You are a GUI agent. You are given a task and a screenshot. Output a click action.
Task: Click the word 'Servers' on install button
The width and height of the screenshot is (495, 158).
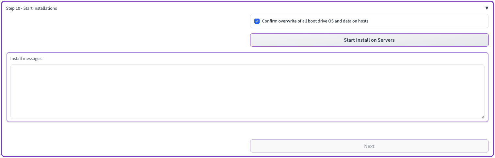(x=386, y=40)
